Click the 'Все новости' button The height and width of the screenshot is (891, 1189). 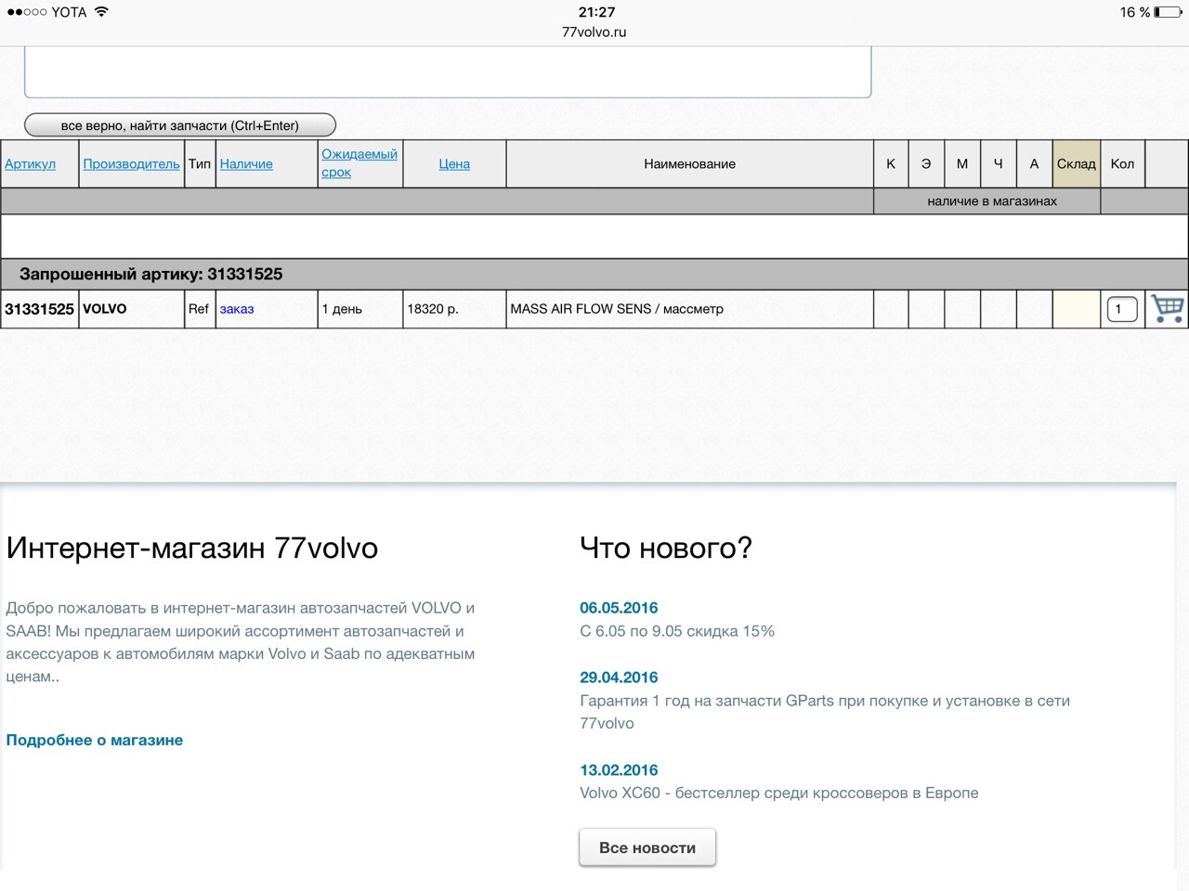click(647, 847)
